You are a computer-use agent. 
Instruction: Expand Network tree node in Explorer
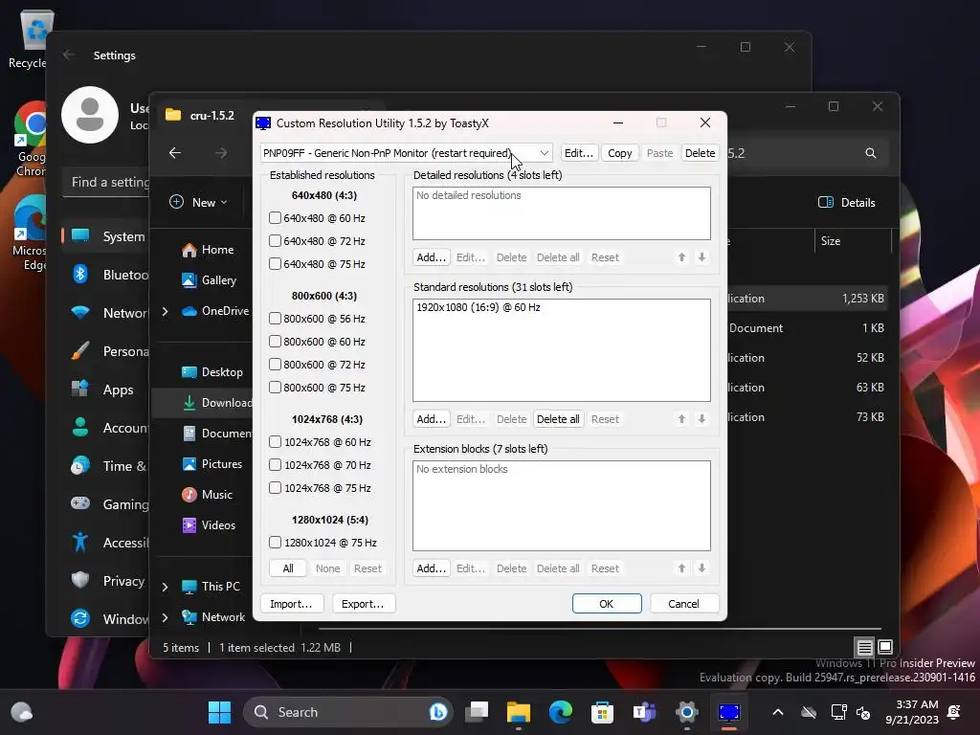(165, 617)
